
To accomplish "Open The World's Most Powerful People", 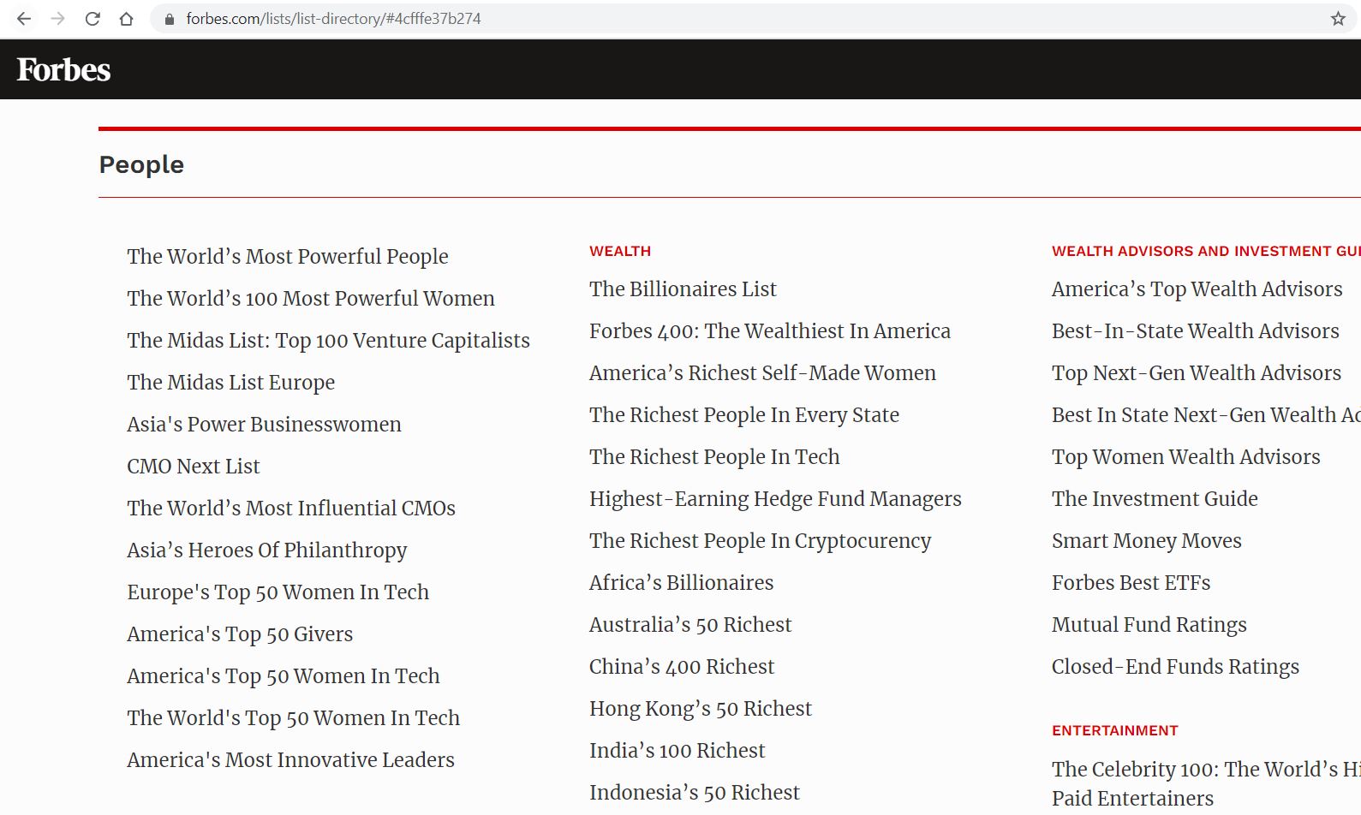I will [x=288, y=257].
